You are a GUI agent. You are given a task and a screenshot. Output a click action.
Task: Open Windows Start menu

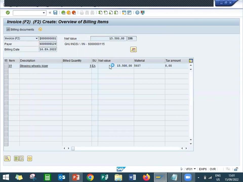pyautogui.click(x=6, y=177)
